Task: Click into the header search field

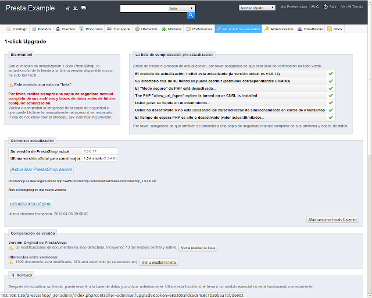Action: click(145, 9)
